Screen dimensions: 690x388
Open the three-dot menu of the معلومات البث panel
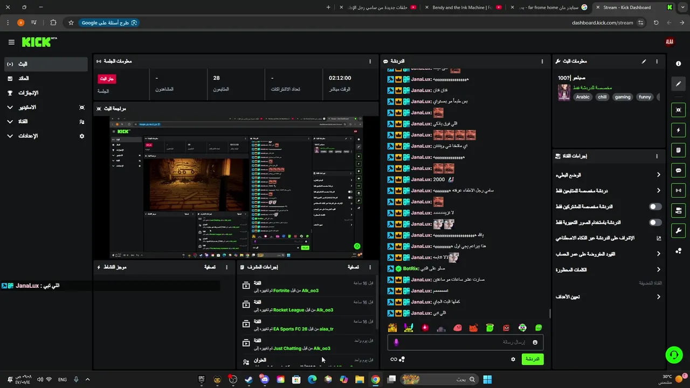click(x=657, y=61)
